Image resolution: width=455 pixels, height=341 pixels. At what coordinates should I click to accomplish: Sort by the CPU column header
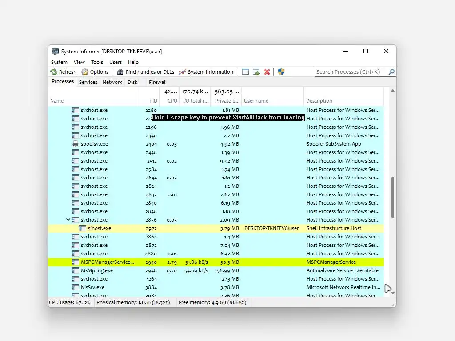coord(169,101)
